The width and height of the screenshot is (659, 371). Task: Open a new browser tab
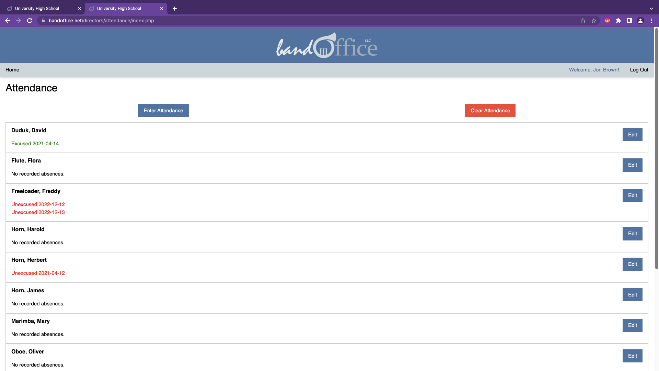coord(175,9)
